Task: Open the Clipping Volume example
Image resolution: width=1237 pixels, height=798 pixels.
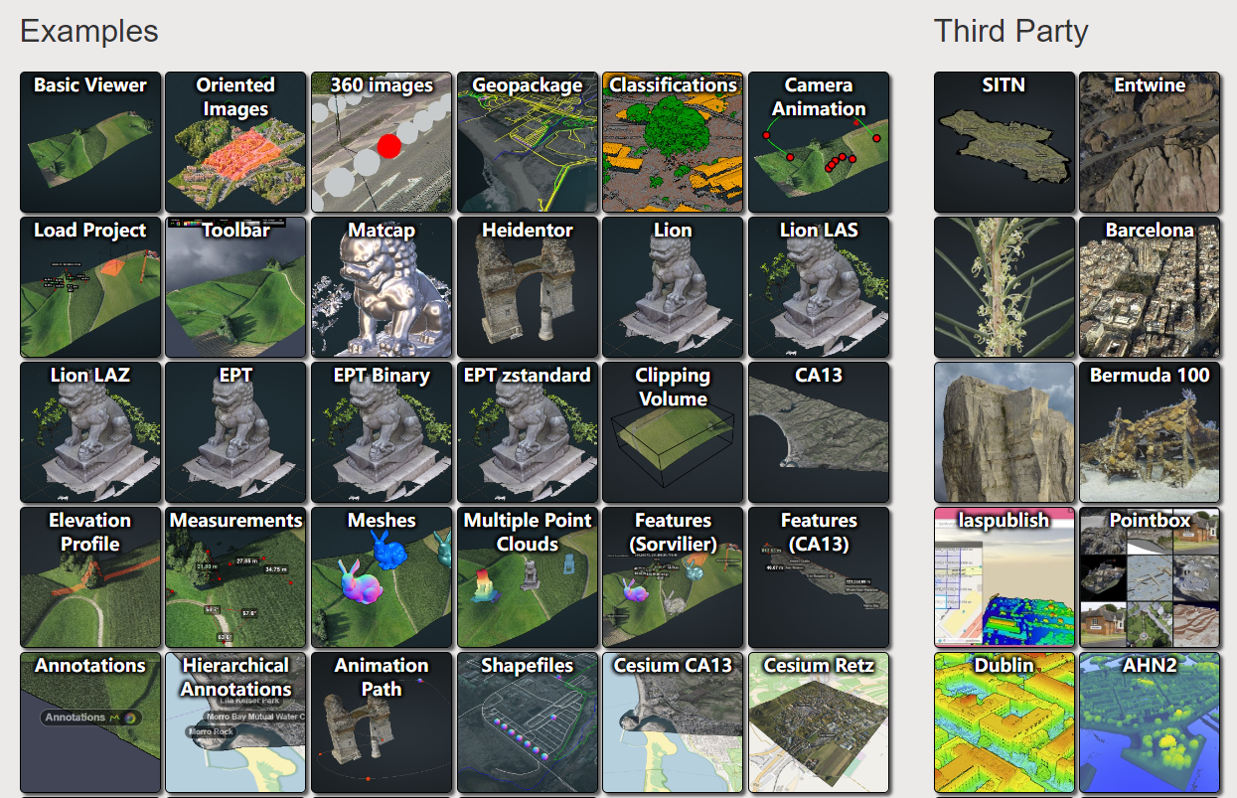Action: [673, 432]
